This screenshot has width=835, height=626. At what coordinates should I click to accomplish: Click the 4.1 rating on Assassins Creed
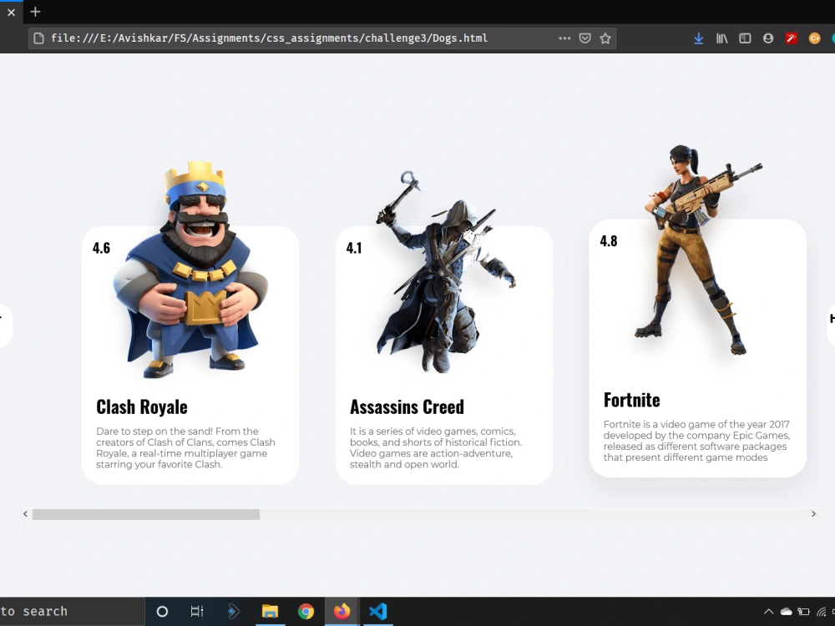point(354,248)
